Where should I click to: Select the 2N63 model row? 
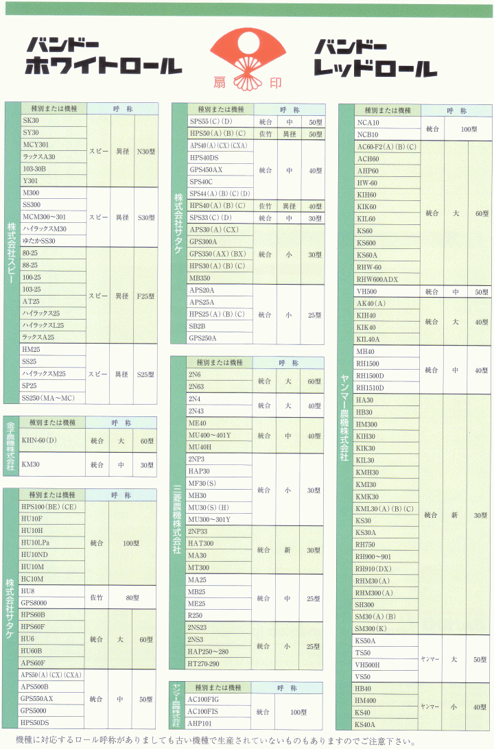click(x=220, y=386)
